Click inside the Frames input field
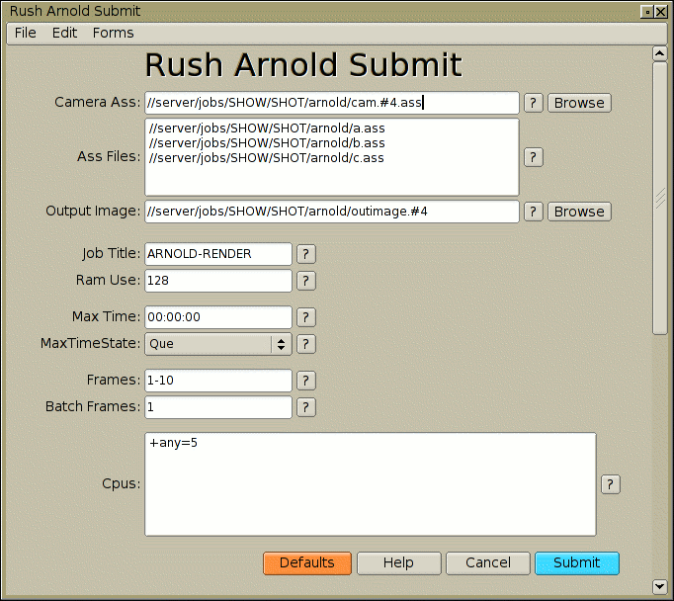 [x=217, y=381]
